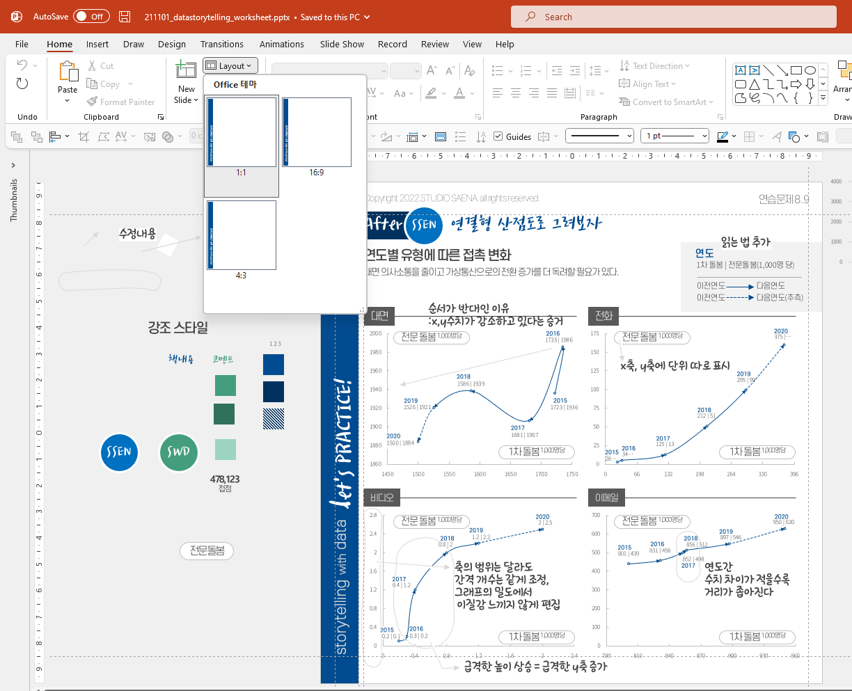Screen dimensions: 852x691
Task: Select the straight Line shape
Action: pyautogui.click(x=768, y=70)
